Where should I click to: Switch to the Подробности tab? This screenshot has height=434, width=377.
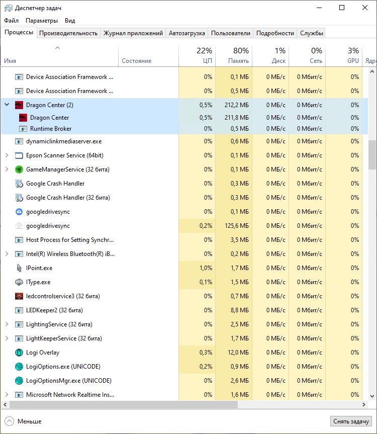[275, 33]
